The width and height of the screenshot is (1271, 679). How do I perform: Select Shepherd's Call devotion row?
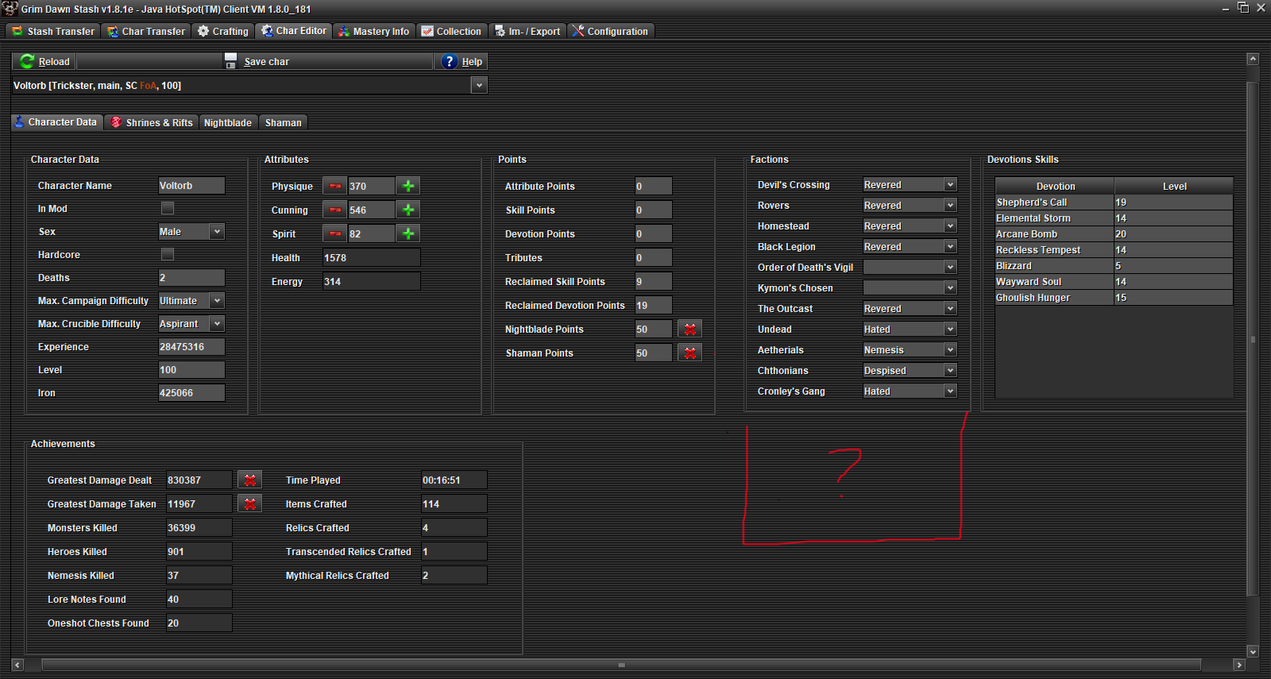(x=1114, y=202)
